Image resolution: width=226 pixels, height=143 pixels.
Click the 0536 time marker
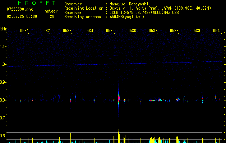pos(132,30)
